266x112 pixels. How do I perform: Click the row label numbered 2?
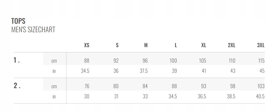tap(17, 85)
